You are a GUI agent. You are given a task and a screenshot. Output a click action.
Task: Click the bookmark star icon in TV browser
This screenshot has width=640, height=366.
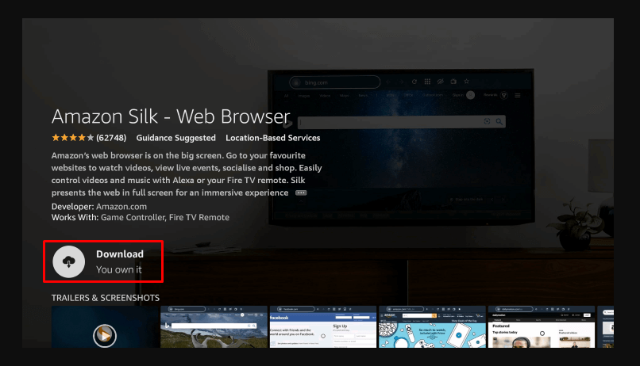(x=467, y=82)
